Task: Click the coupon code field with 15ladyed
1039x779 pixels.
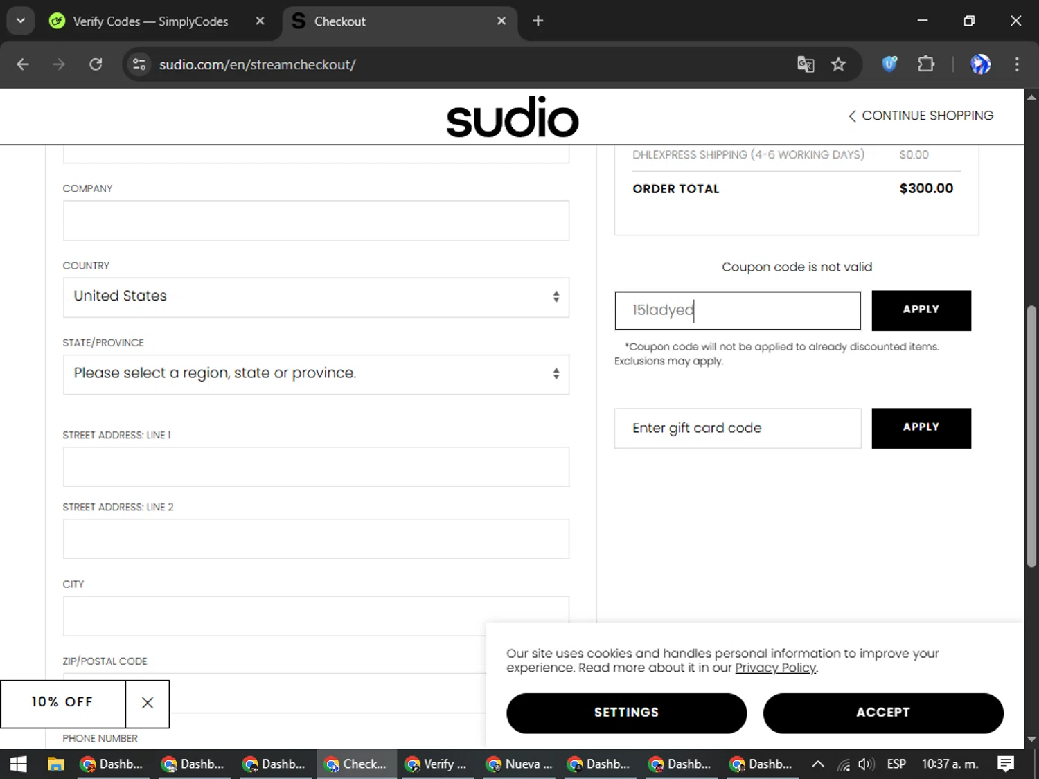Action: tap(738, 310)
